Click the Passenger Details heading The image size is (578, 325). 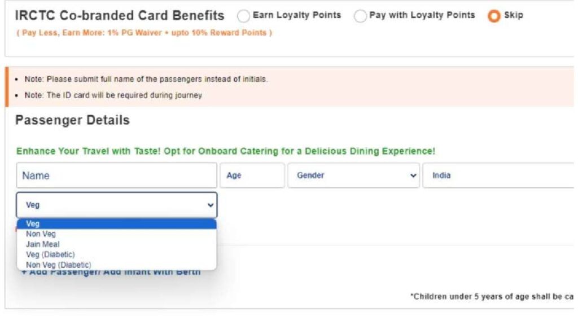click(x=72, y=120)
